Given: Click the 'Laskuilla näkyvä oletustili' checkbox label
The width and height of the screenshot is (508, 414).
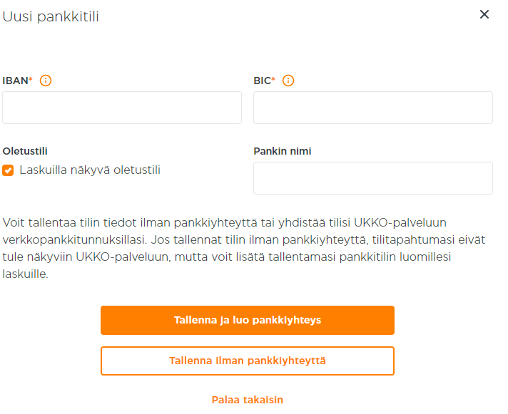Looking at the screenshot, I should pyautogui.click(x=90, y=170).
